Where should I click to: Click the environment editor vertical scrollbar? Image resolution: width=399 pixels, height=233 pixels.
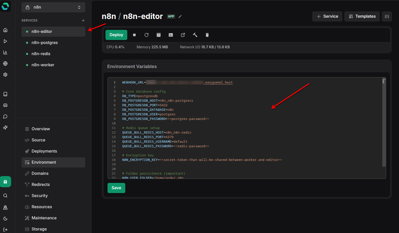pyautogui.click(x=384, y=123)
